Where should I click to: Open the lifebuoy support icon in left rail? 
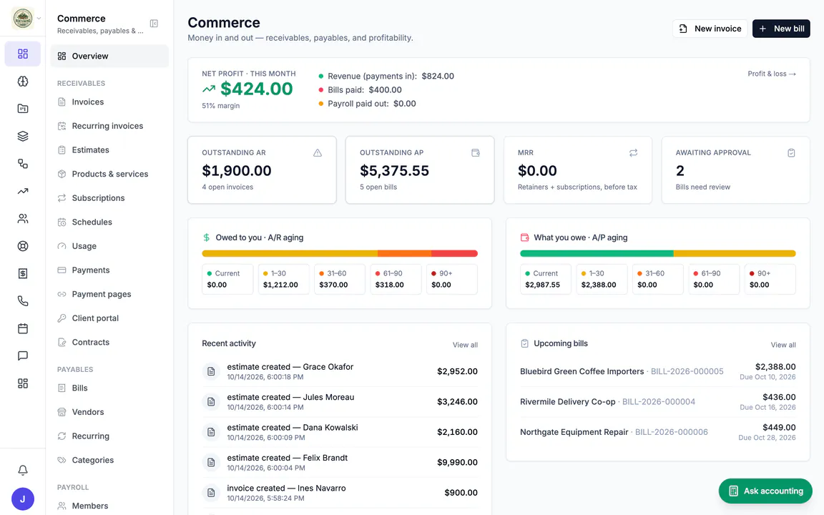click(x=23, y=246)
